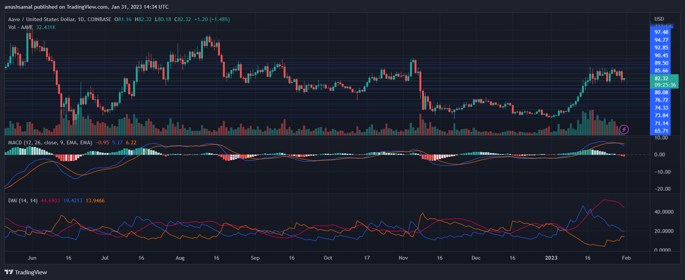685x280 pixels.
Task: Click the countdown timer 09:25:36
Action: (665, 85)
